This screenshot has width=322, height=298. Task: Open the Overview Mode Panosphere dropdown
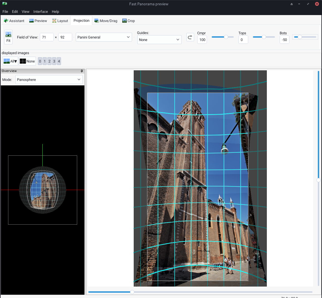click(49, 80)
